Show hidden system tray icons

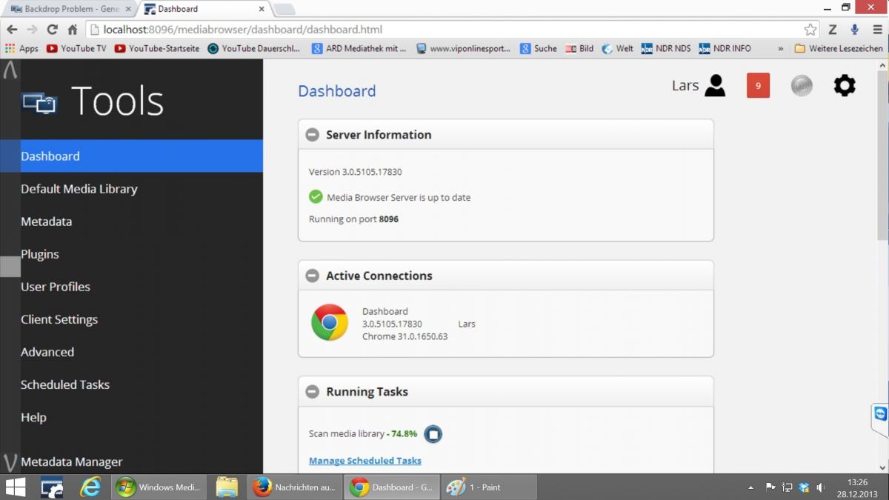coord(750,487)
